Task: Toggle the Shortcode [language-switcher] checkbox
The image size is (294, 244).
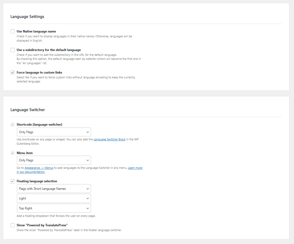Action: (x=13, y=125)
